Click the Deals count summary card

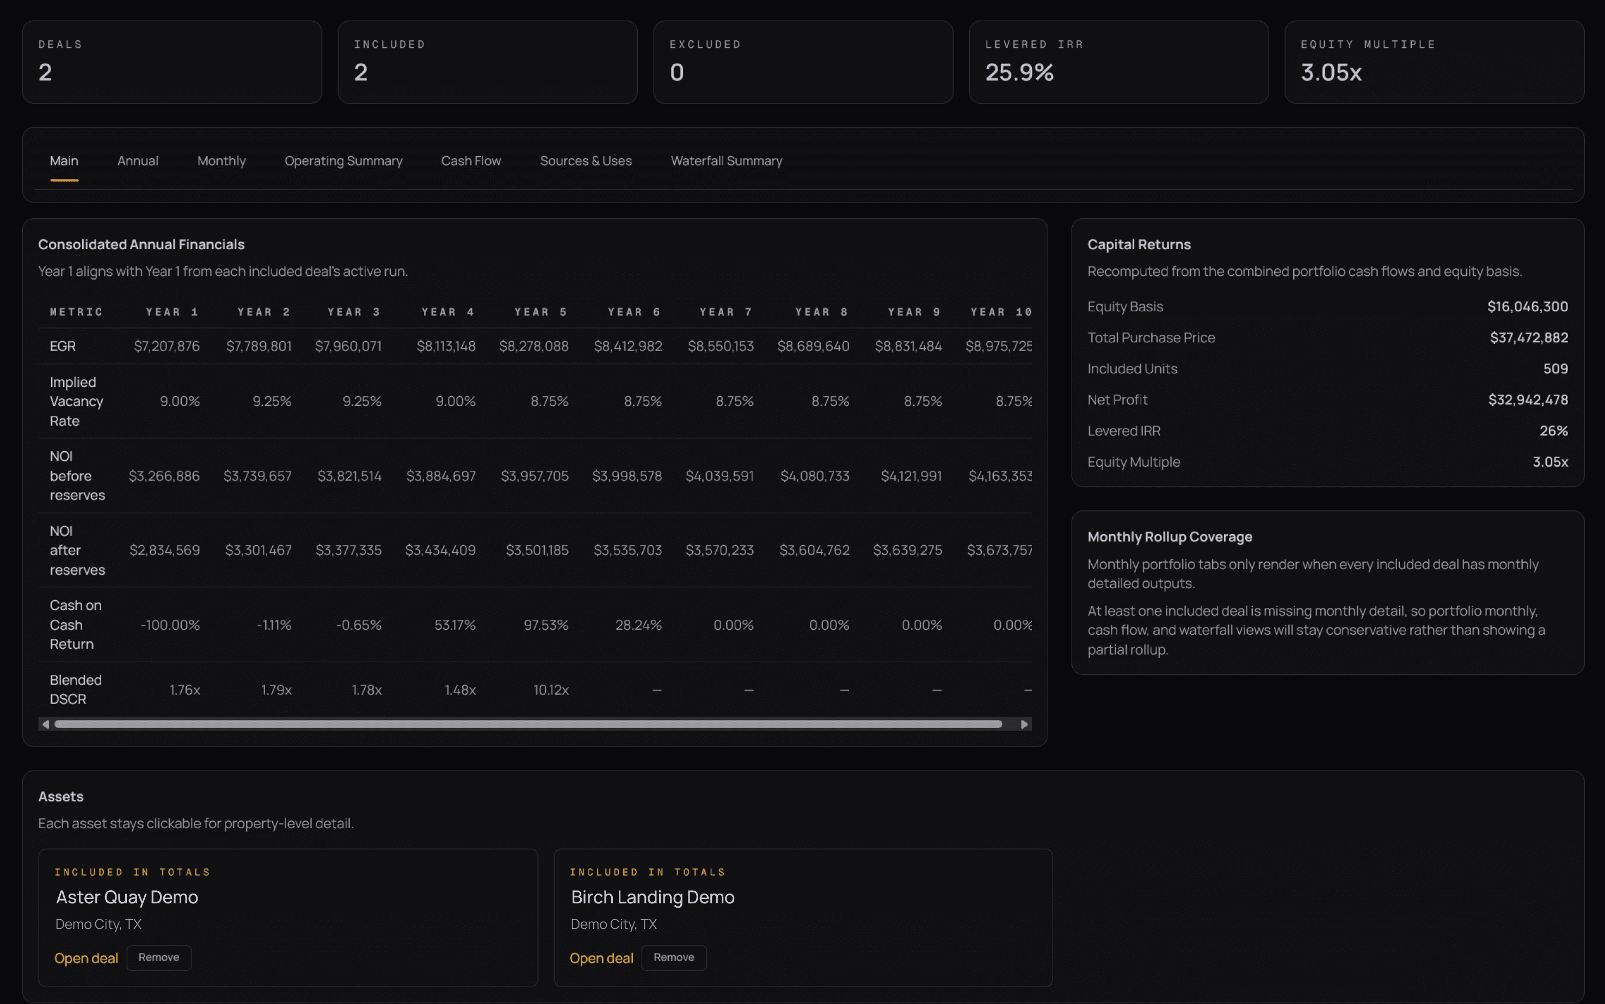[x=172, y=61]
